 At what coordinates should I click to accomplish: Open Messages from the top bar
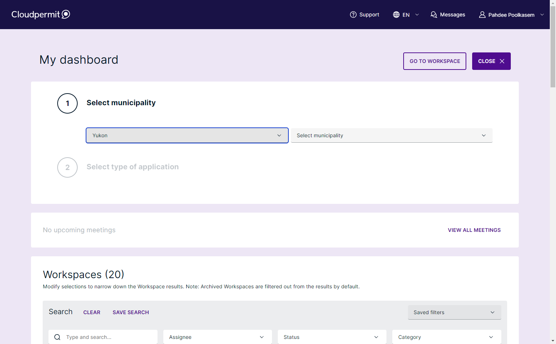pyautogui.click(x=448, y=15)
